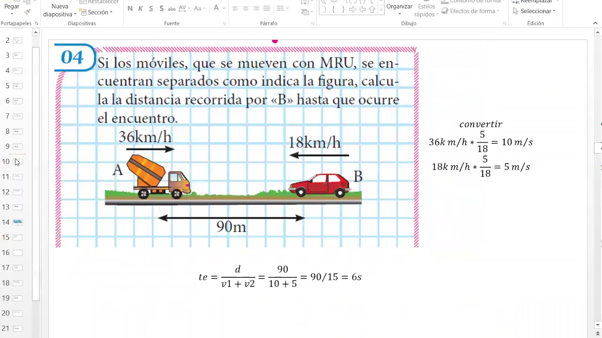Select slide 16 thumbnail
This screenshot has width=602, height=338.
[x=18, y=253]
